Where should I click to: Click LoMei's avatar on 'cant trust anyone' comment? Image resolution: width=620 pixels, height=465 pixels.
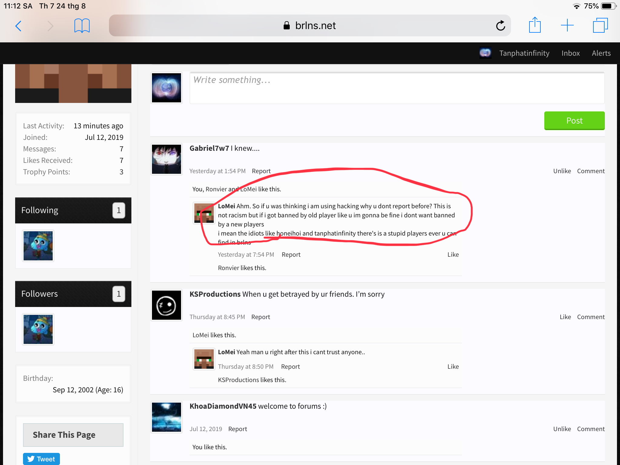pyautogui.click(x=204, y=359)
